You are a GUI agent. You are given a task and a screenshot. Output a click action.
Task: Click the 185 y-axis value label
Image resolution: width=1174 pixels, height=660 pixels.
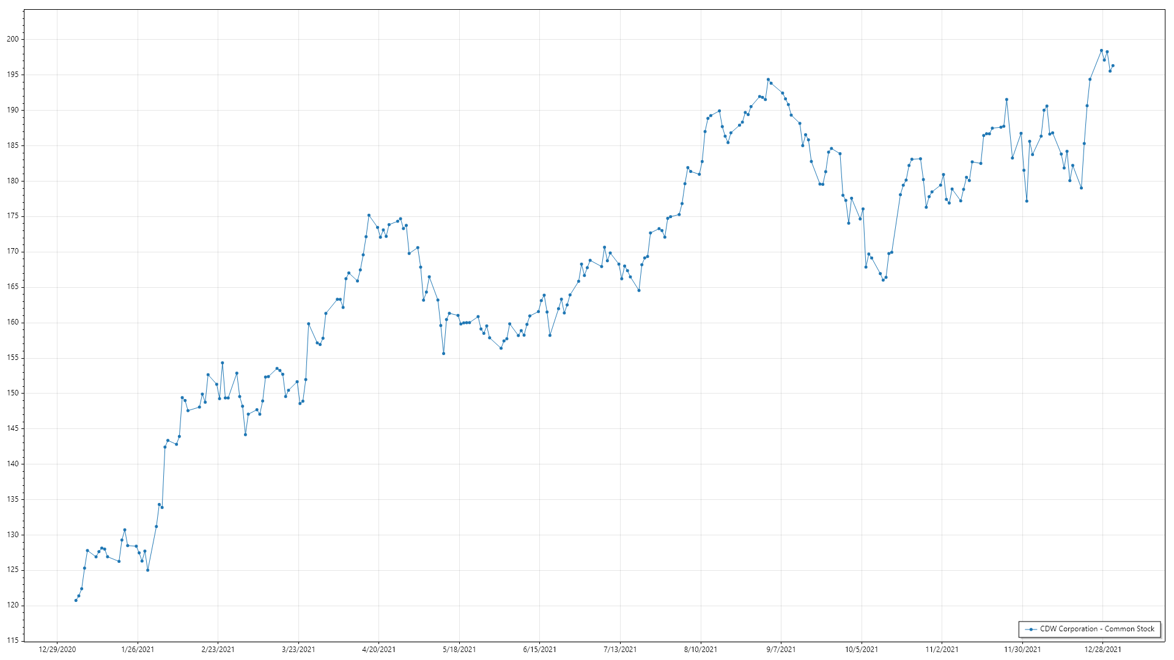tap(13, 145)
